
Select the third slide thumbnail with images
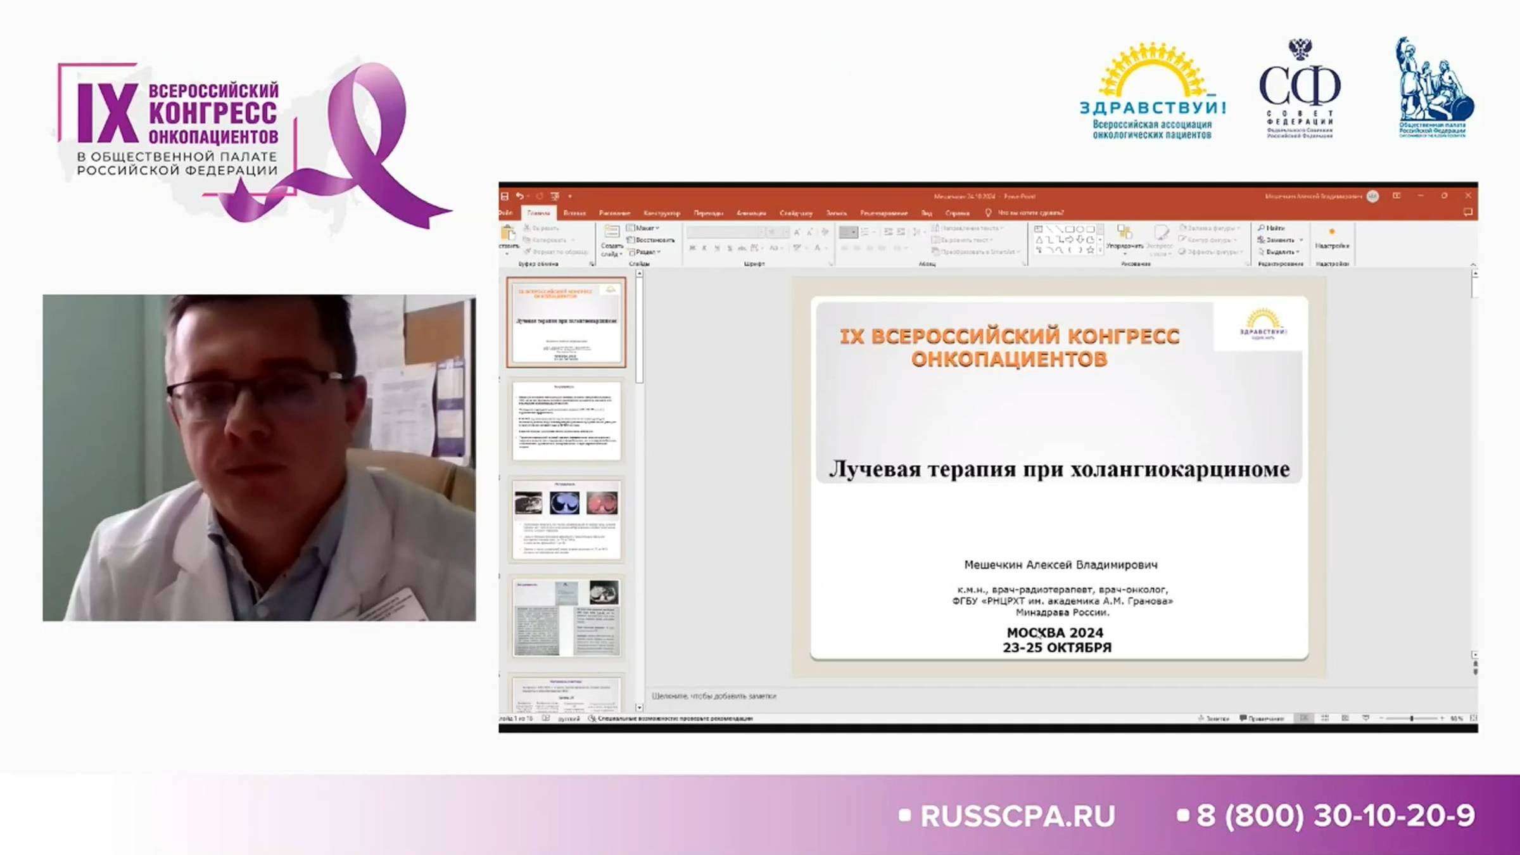(x=566, y=519)
